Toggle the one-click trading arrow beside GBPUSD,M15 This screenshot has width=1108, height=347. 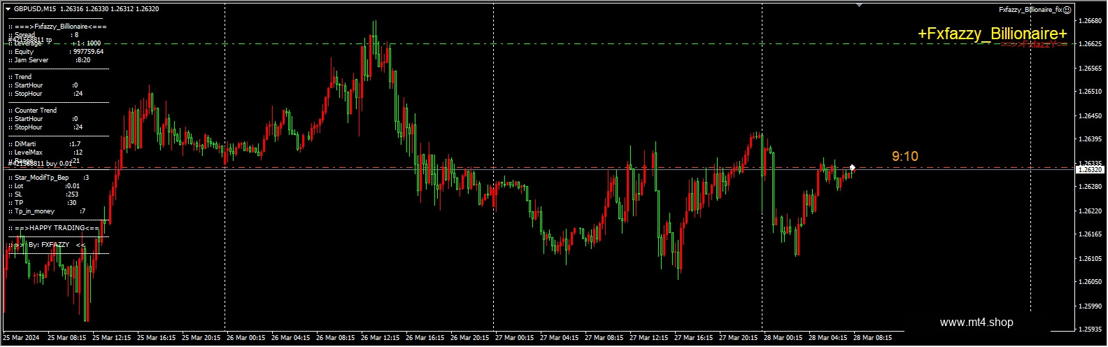[7, 9]
